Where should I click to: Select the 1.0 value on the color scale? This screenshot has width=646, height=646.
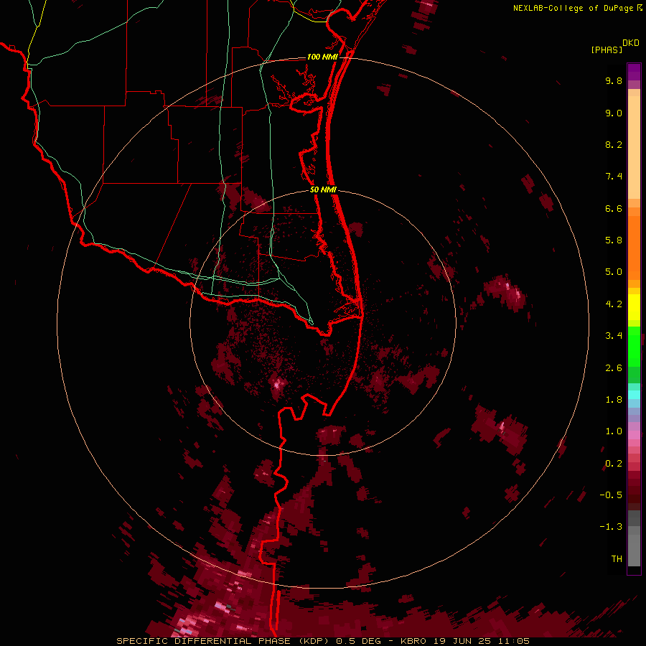point(614,431)
